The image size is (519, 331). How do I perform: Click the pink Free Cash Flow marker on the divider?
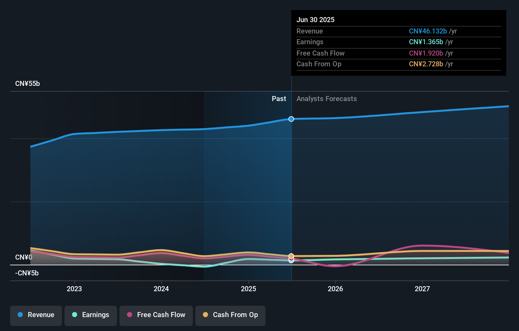click(291, 260)
